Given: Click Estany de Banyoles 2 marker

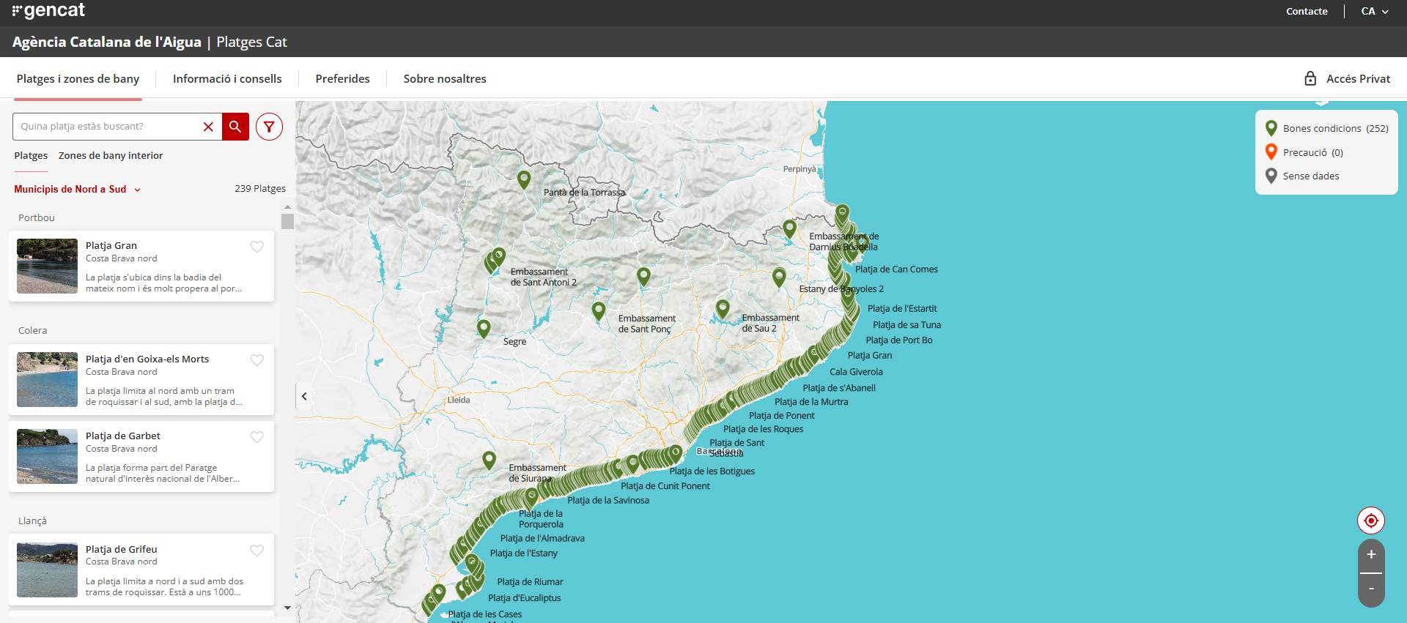Looking at the screenshot, I should point(779,277).
